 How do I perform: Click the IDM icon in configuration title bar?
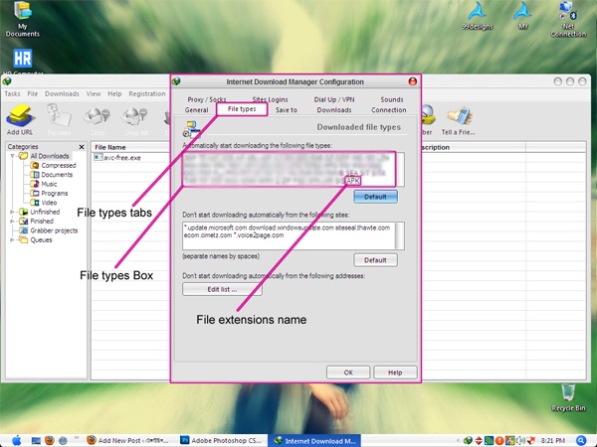[x=176, y=81]
